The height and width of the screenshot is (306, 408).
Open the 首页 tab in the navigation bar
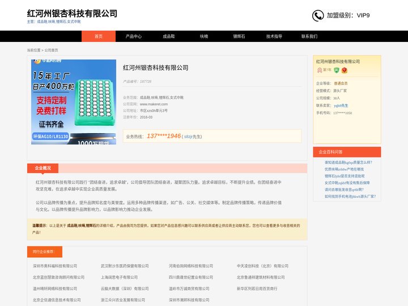[x=99, y=36]
